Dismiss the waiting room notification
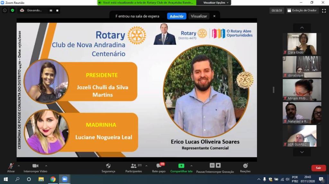The width and height of the screenshot is (329, 184). [214, 16]
